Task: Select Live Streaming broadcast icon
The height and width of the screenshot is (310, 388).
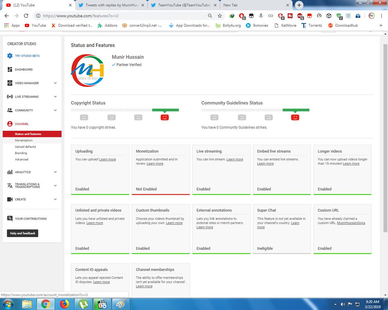Action: click(10, 97)
